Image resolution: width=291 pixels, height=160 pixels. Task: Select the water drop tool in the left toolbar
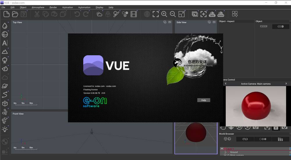tap(5, 26)
